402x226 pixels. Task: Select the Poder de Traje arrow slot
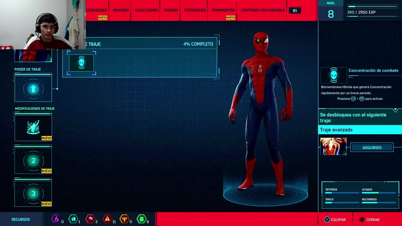coord(33,89)
